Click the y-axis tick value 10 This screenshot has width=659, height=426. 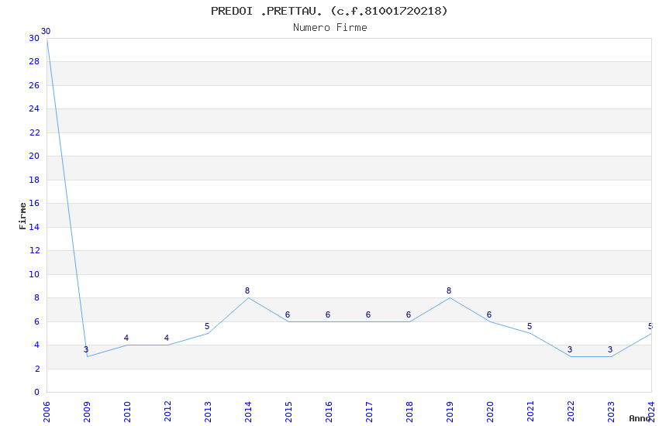click(x=34, y=274)
